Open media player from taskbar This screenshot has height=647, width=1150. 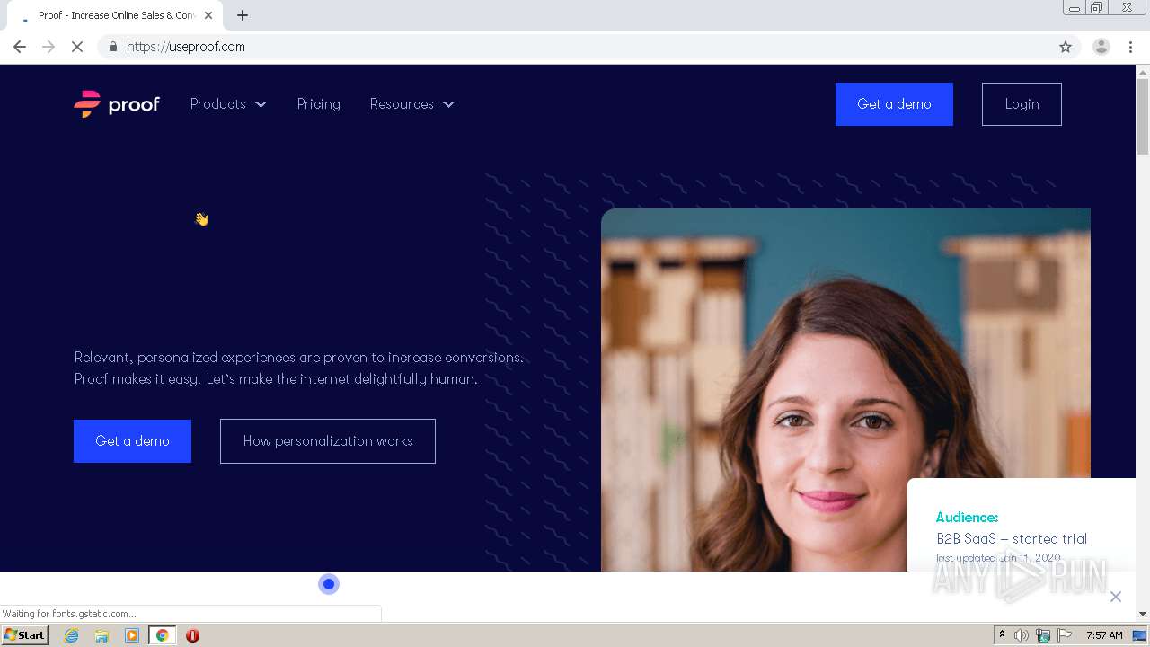click(132, 635)
